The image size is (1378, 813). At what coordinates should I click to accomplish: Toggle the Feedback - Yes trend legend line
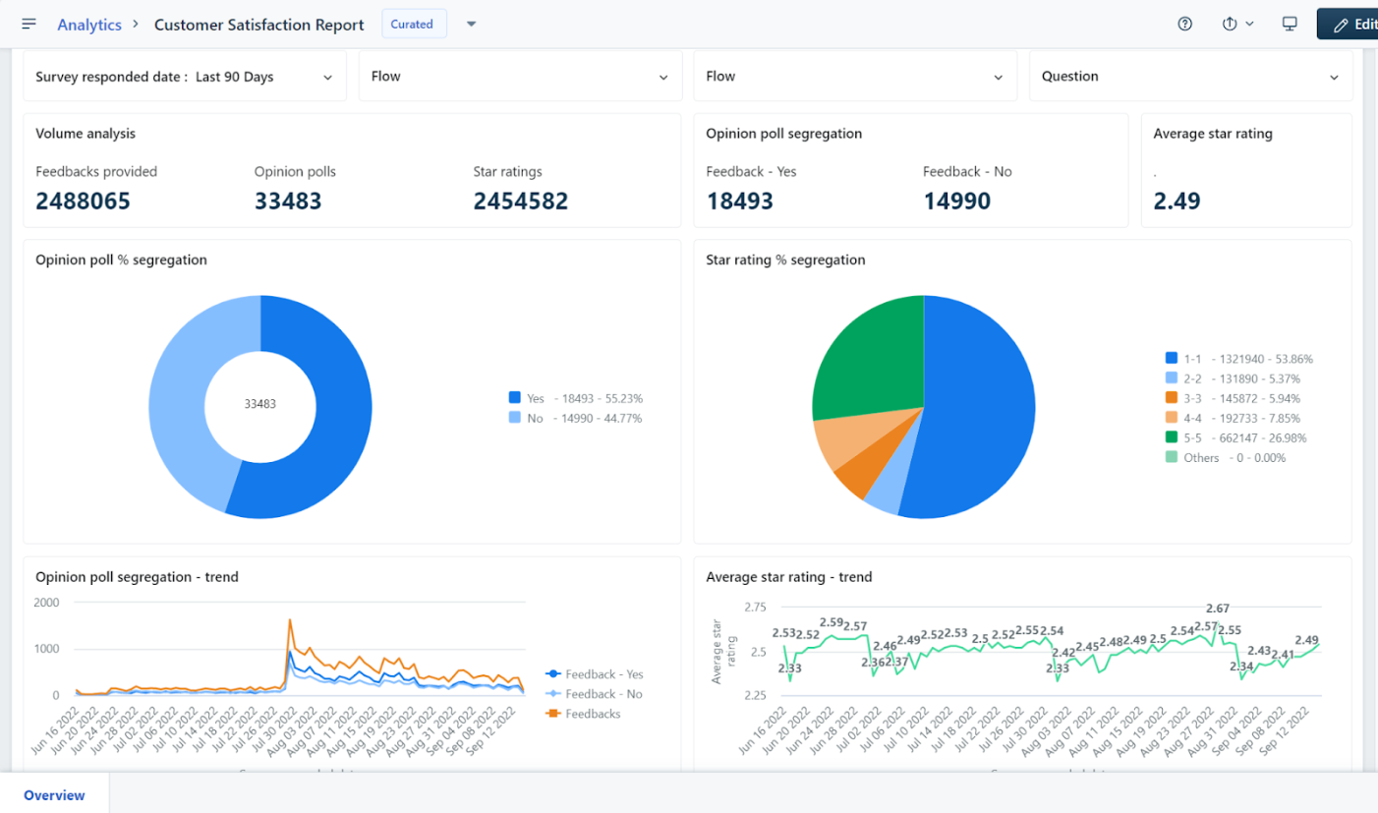pos(595,674)
